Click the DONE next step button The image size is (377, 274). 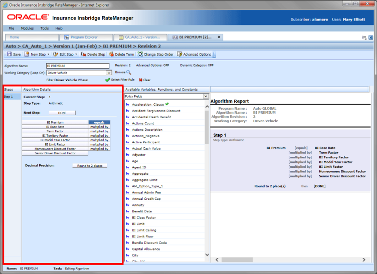coord(62,113)
